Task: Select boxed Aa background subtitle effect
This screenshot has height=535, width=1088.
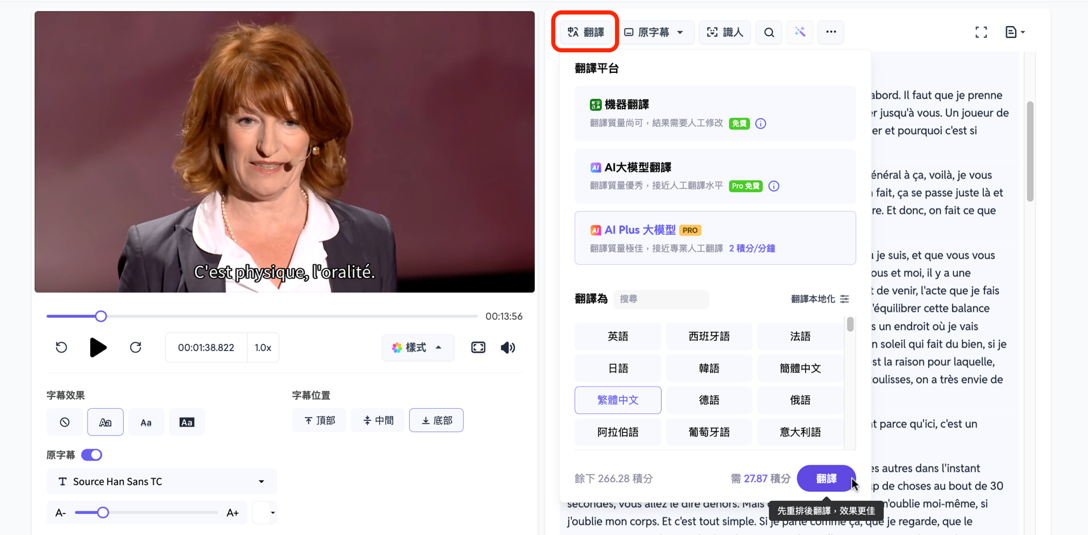Action: point(187,422)
